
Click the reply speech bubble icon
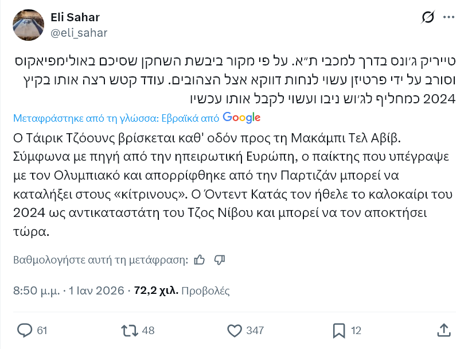click(x=25, y=330)
